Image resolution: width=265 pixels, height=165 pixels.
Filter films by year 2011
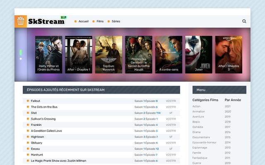pos(227,158)
